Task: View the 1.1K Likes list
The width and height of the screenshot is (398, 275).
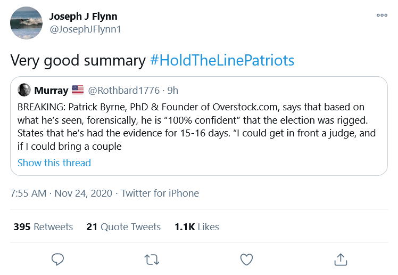Action: pos(197,227)
